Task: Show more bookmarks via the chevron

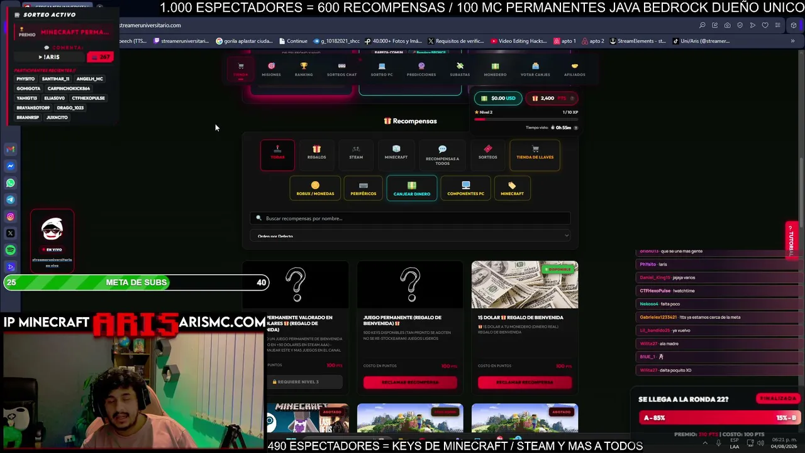Action: [792, 41]
